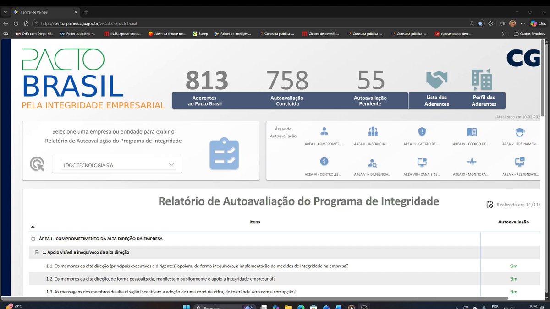Open the tab list chevron in browser
550x309 pixels.
(5, 11)
